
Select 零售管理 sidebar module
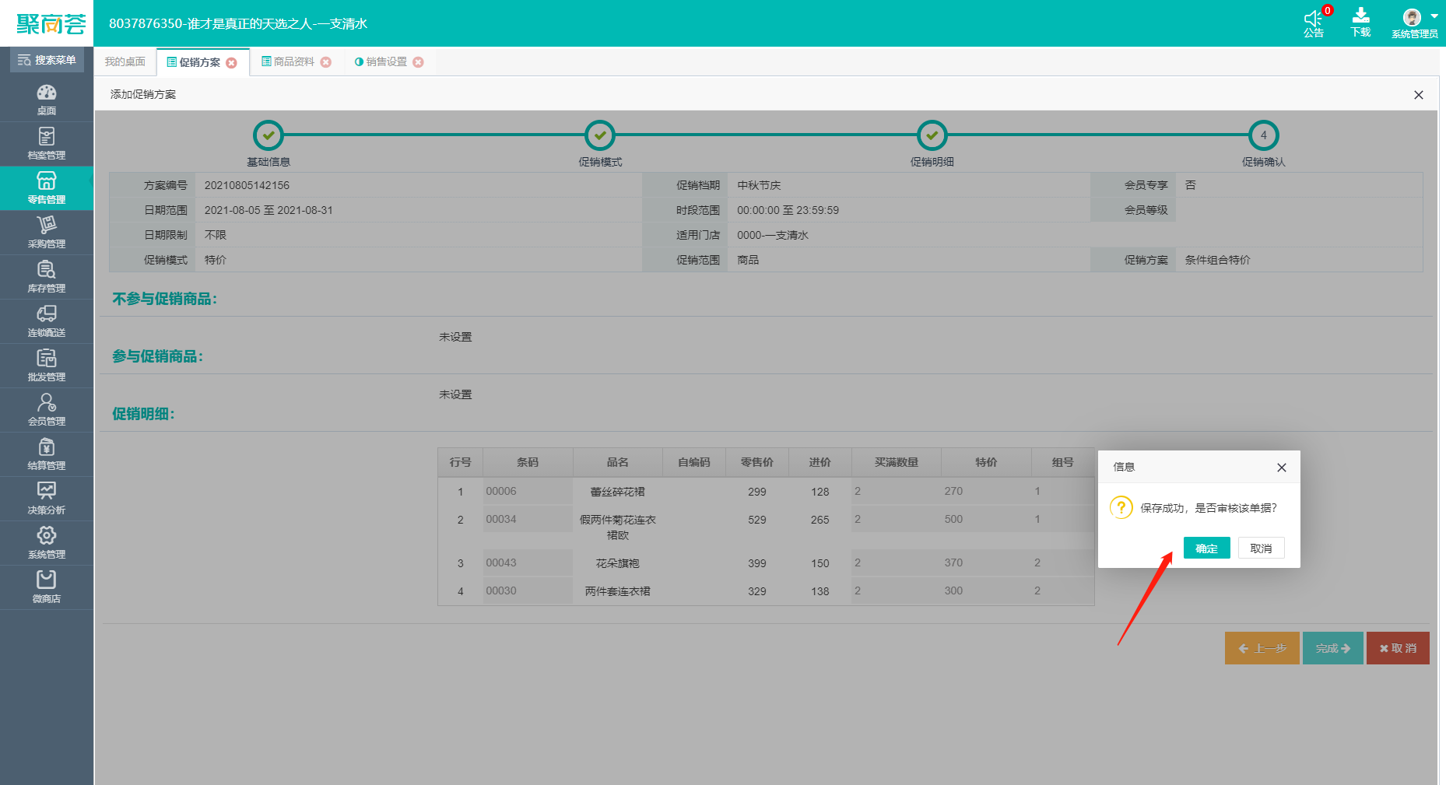click(x=47, y=188)
